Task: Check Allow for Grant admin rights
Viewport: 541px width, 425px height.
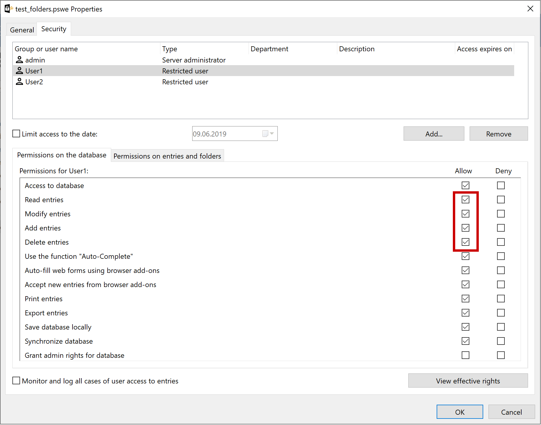Action: pos(466,355)
